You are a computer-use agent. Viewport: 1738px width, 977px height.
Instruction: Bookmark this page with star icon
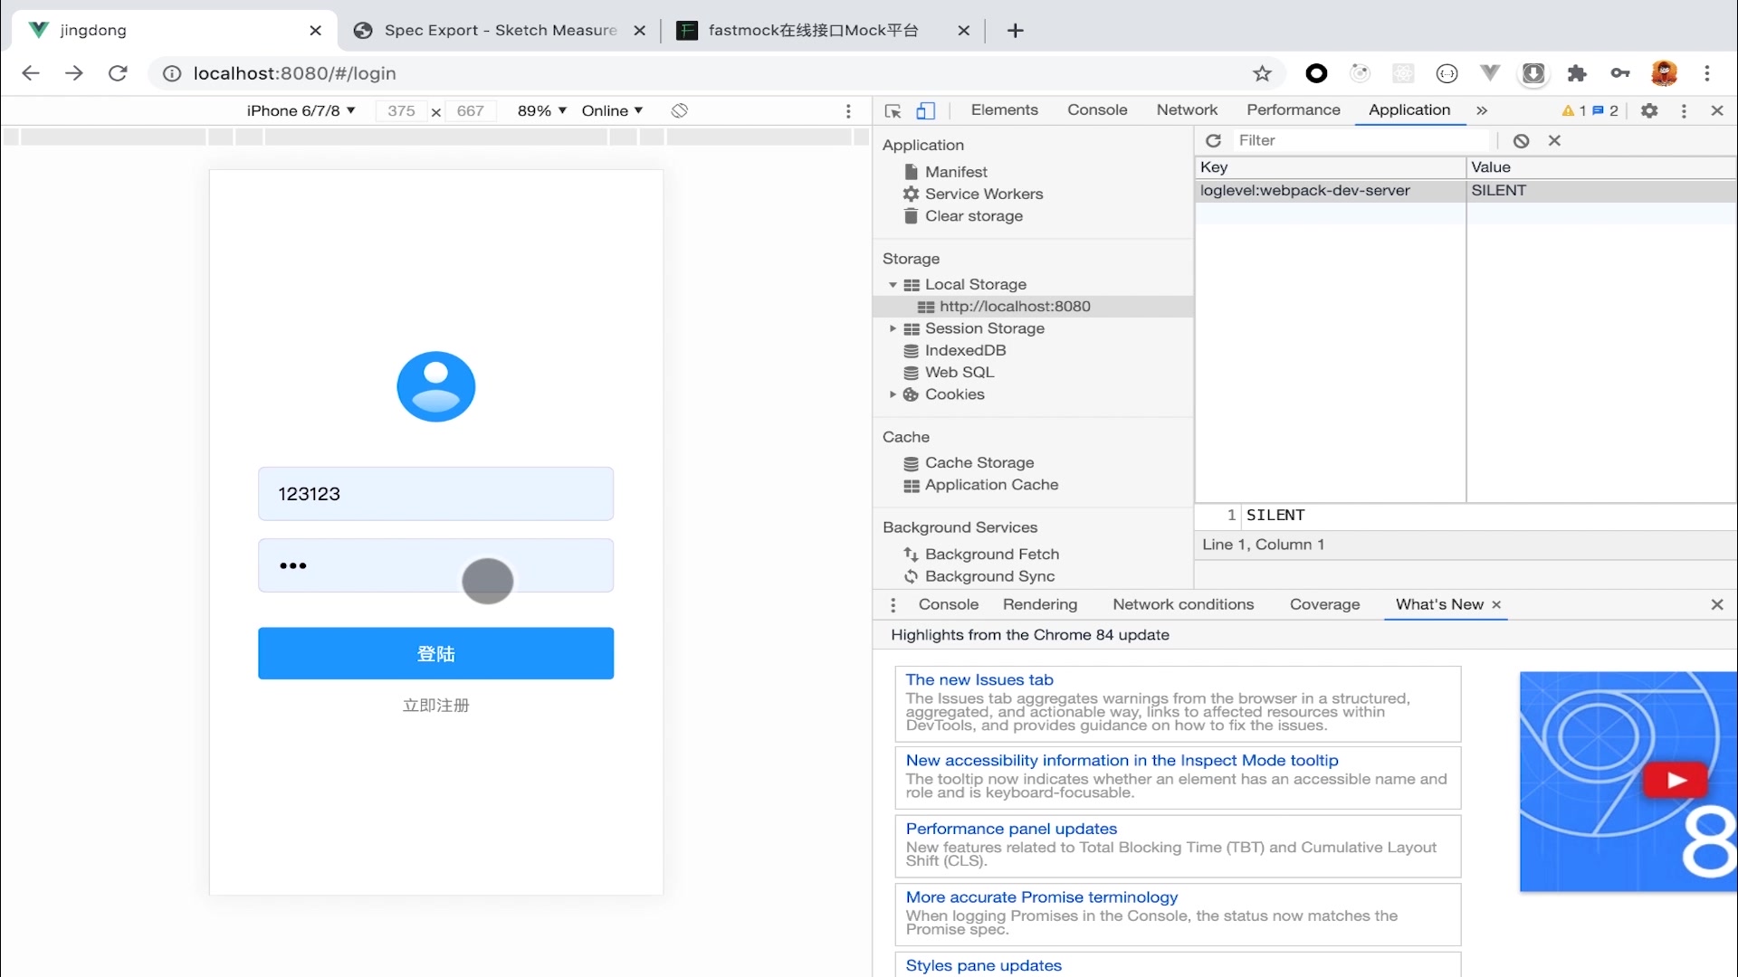[x=1262, y=73]
